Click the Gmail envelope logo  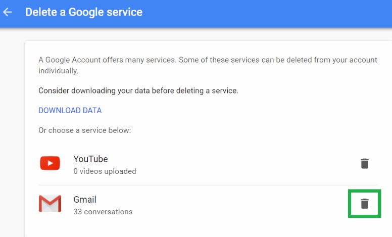coord(50,204)
